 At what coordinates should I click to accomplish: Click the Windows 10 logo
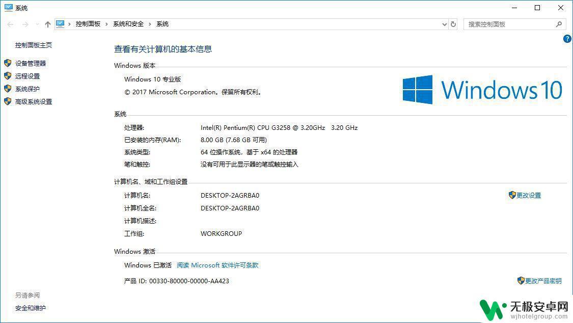pyautogui.click(x=482, y=90)
